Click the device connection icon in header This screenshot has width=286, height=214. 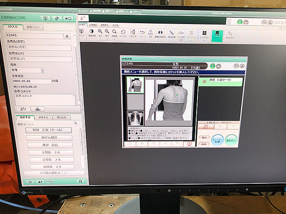68,19
